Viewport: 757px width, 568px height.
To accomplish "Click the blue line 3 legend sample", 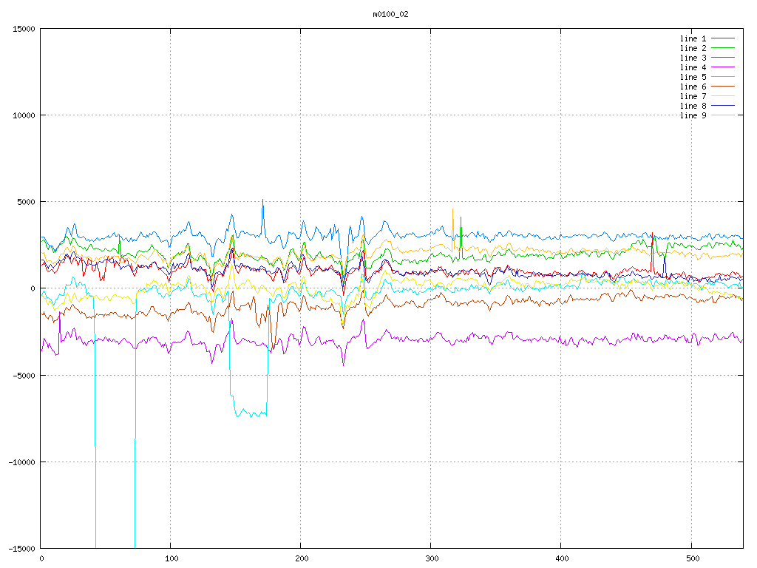I will 723,58.
